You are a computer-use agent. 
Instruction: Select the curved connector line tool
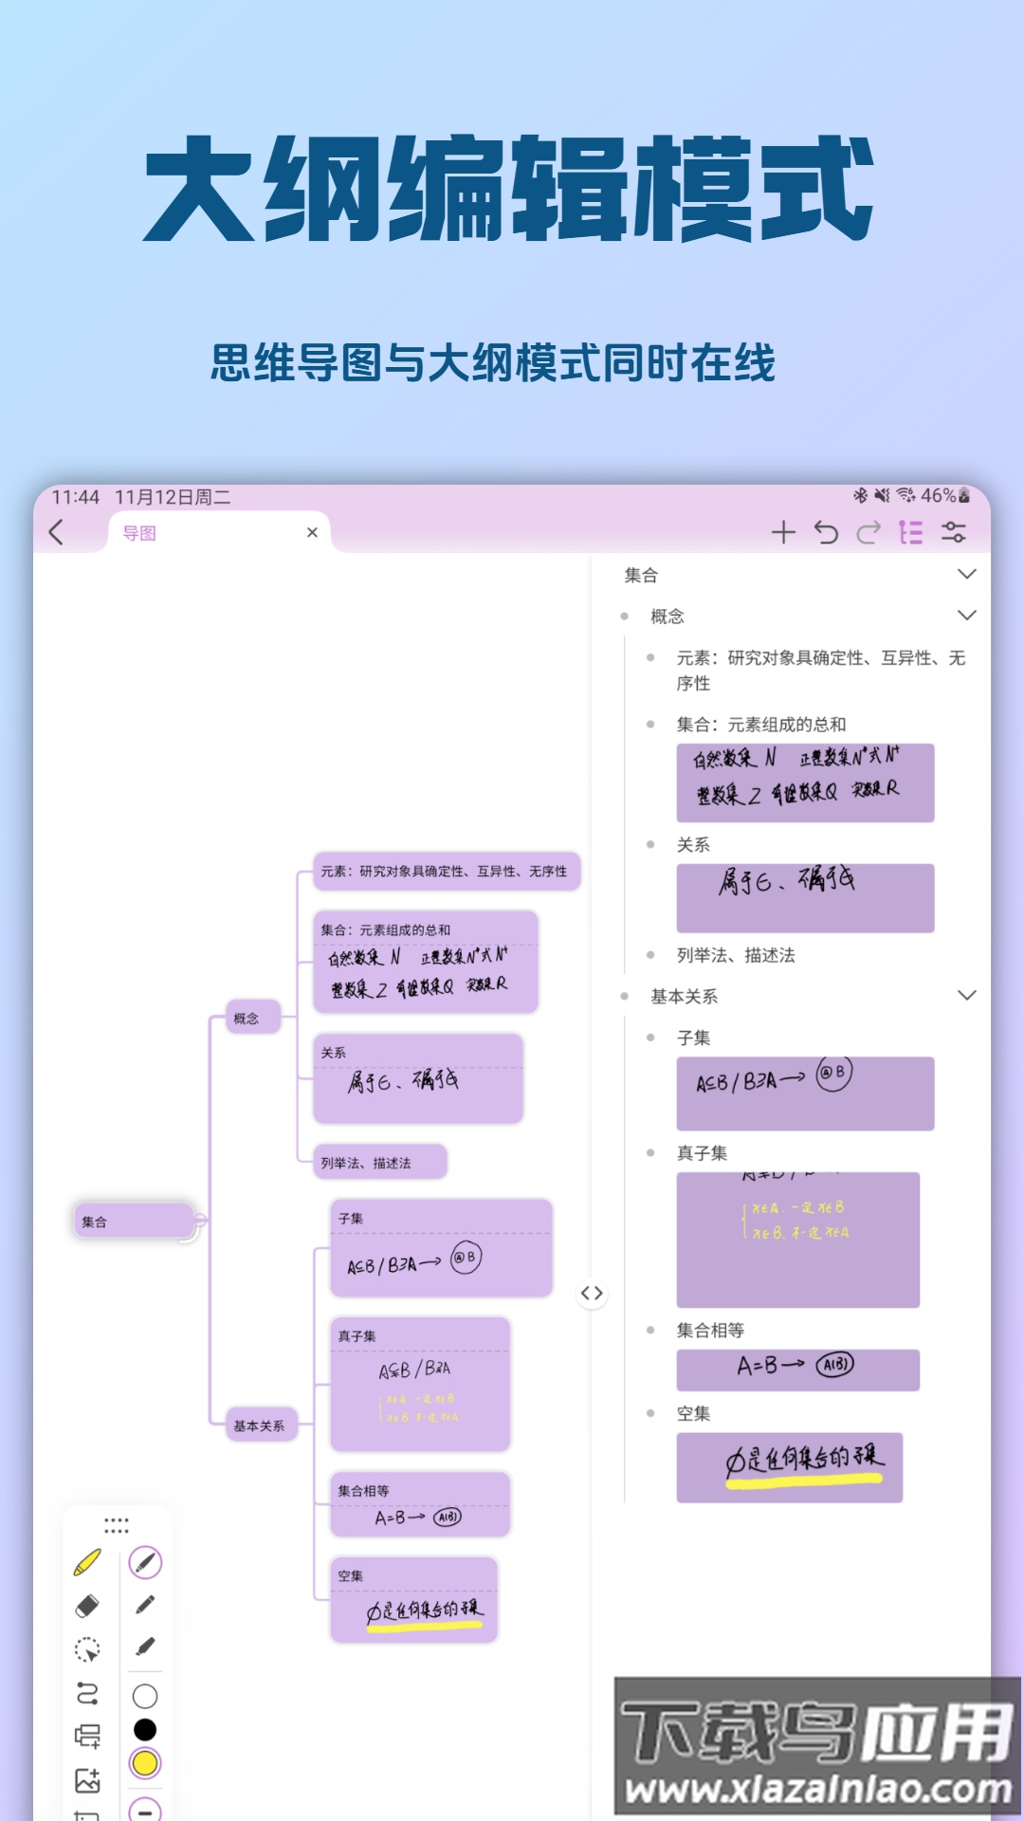point(87,1694)
